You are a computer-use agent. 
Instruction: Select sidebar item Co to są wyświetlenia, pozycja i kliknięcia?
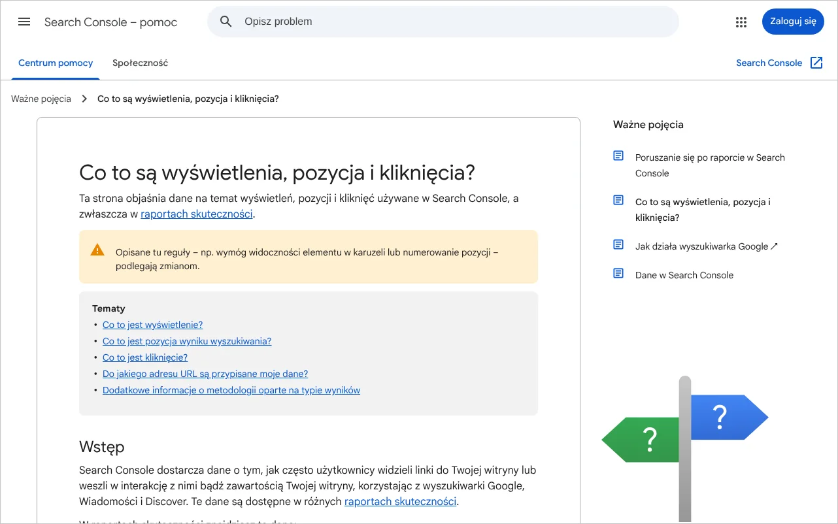(703, 210)
